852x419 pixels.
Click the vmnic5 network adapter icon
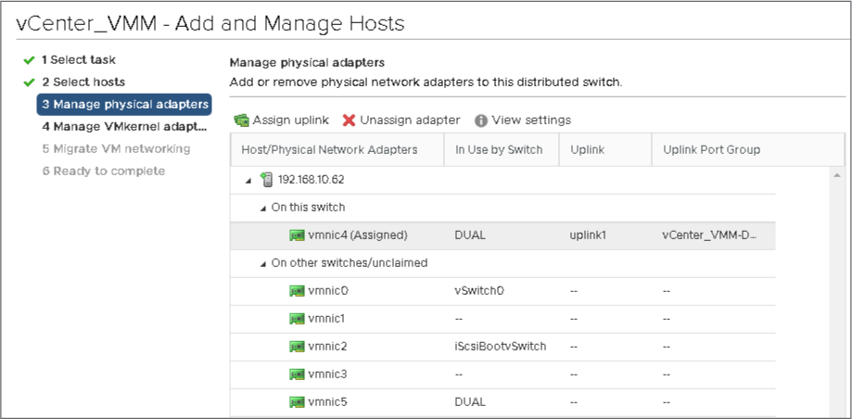coord(297,402)
